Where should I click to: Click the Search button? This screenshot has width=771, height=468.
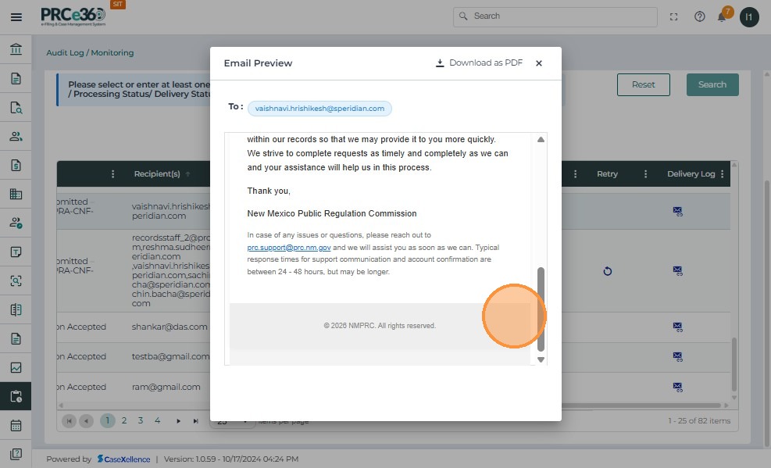click(712, 84)
